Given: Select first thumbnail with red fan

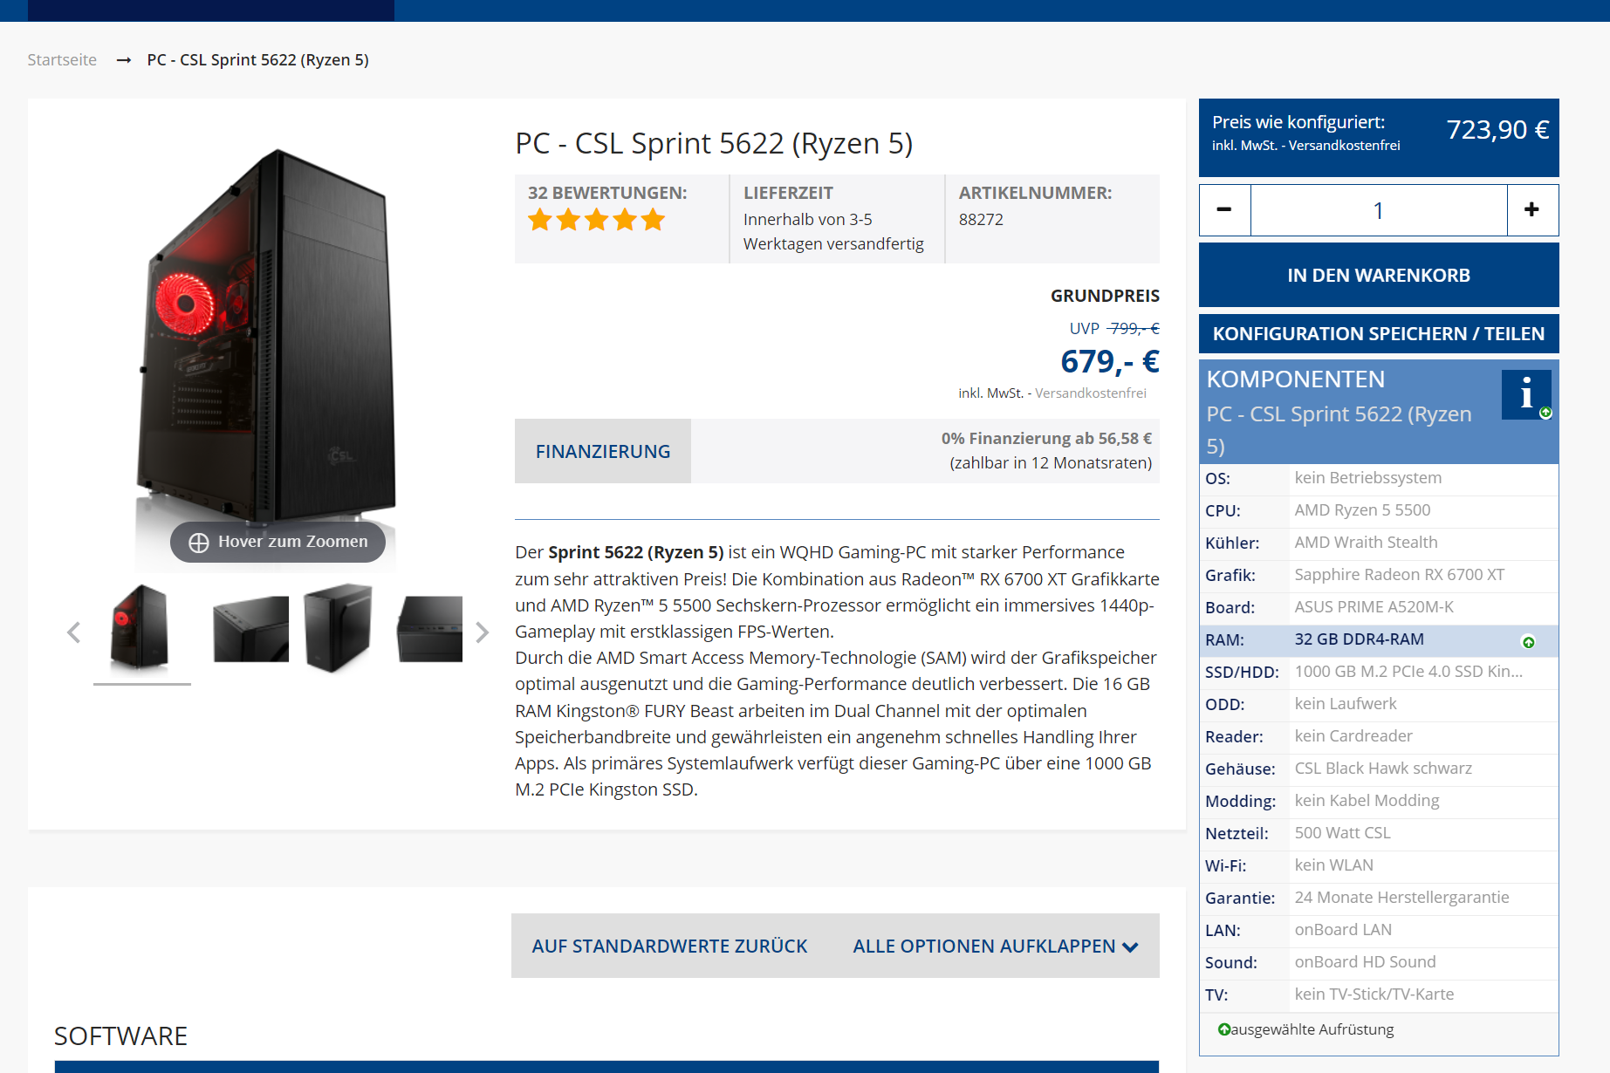Looking at the screenshot, I should pyautogui.click(x=140, y=628).
